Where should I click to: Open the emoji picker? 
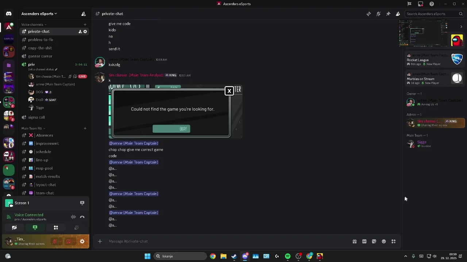tap(384, 241)
